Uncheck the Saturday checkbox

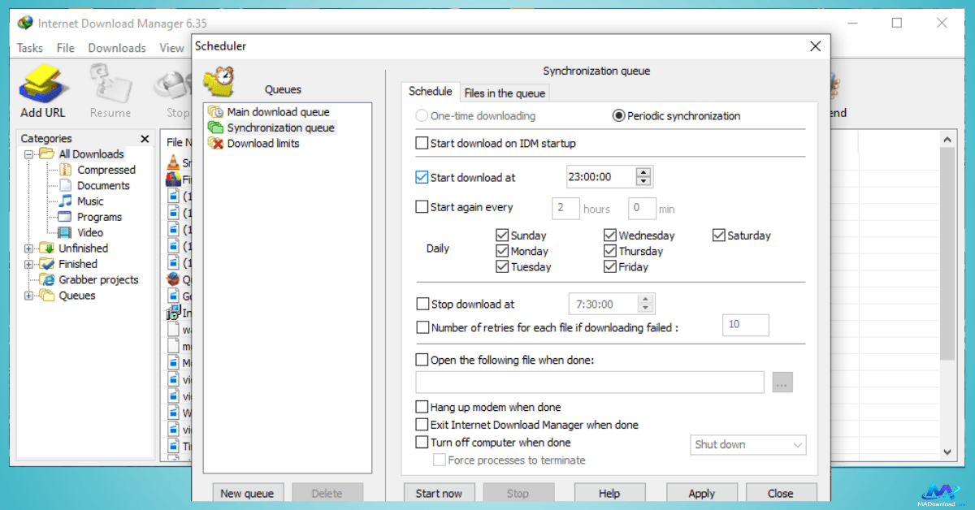tap(718, 236)
